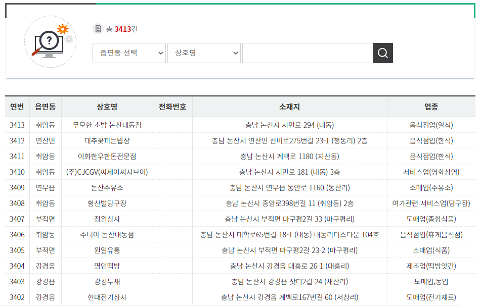This screenshot has width=480, height=307.
Task: Click address 연무읍 동안로 1160 (동산리)
Action: point(290,187)
